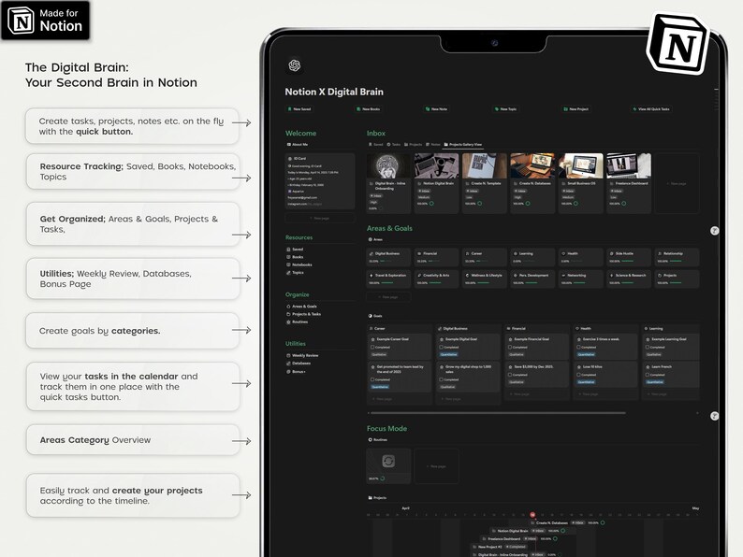Click the red today marker on timeline
Screen dimensions: 743x557
[x=532, y=514]
